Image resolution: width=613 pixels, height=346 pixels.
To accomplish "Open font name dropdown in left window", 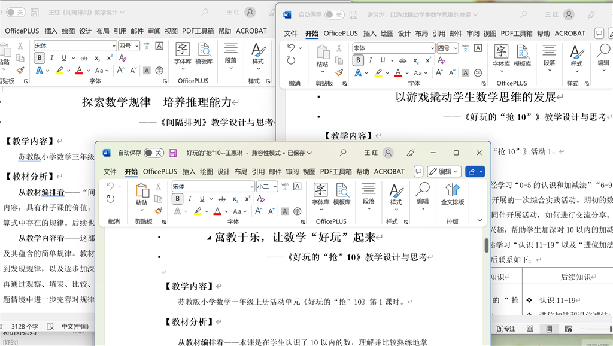I will (114, 45).
